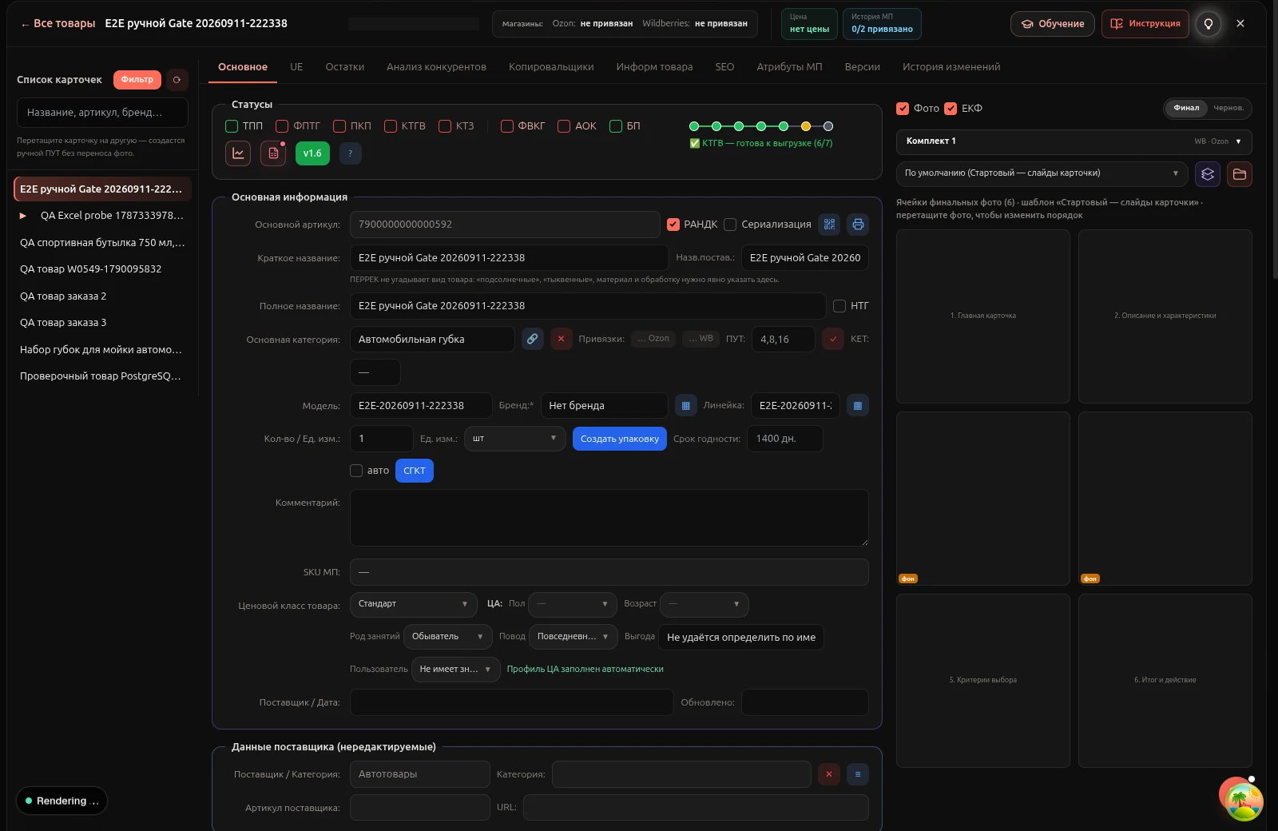Switch to the Остатки tab
This screenshot has width=1278, height=831.
(x=345, y=67)
